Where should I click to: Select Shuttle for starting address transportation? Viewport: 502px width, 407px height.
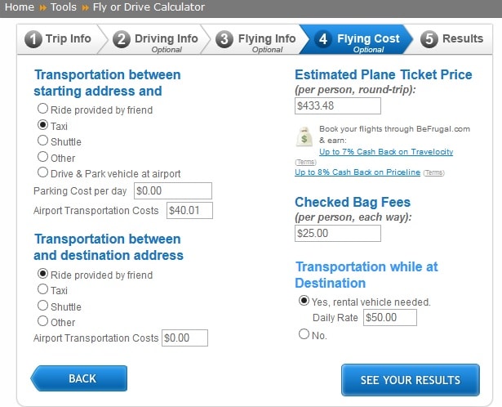[42, 141]
